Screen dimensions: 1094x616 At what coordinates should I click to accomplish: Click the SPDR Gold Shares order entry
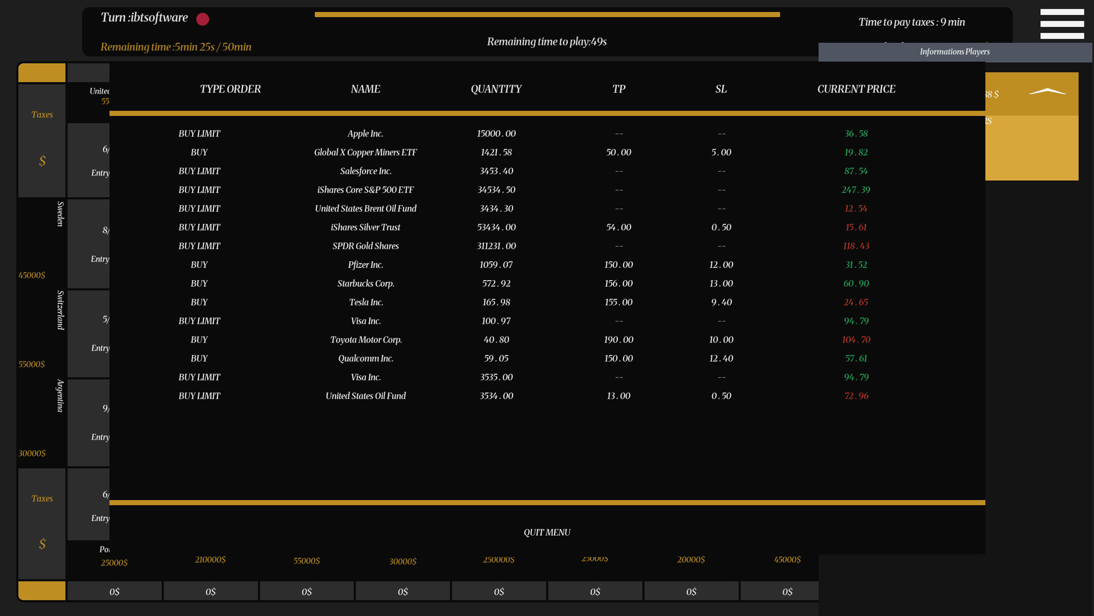click(x=365, y=246)
